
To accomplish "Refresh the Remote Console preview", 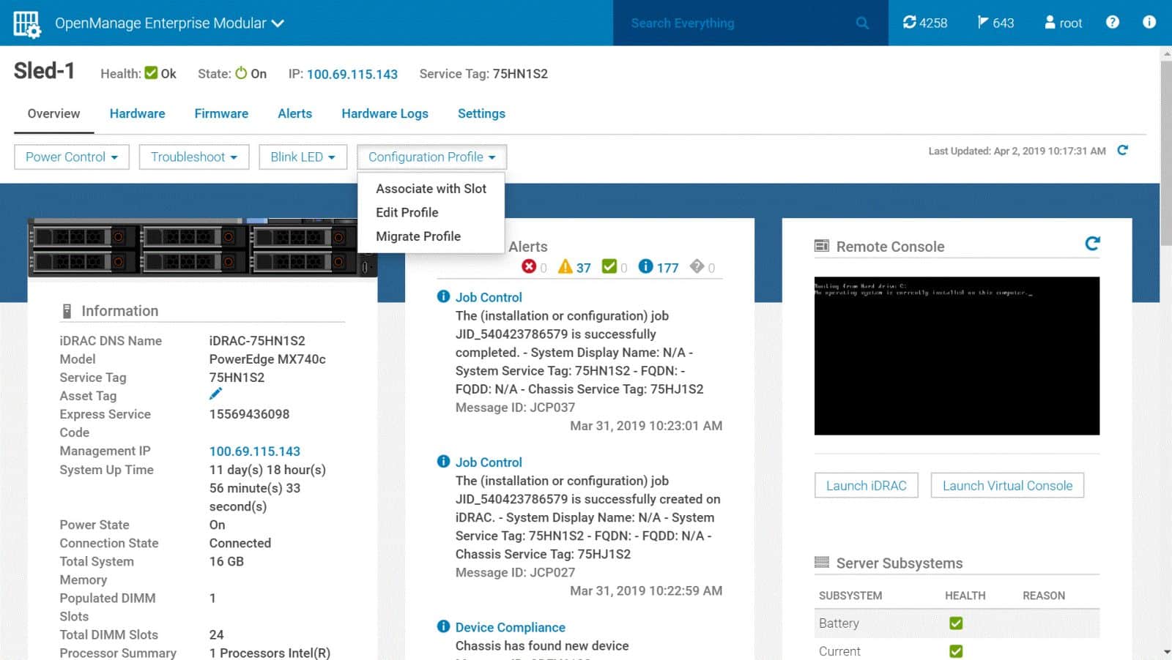I will pyautogui.click(x=1092, y=244).
